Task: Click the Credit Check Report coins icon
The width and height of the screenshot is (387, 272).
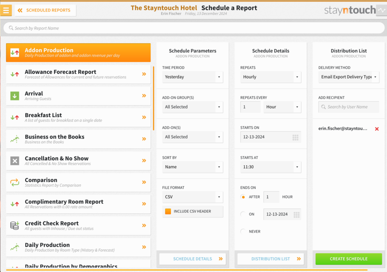Action: click(x=15, y=225)
